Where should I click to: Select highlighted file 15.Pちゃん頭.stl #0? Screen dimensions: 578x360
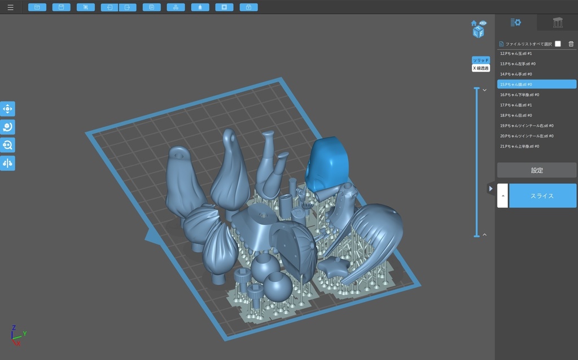pos(537,85)
